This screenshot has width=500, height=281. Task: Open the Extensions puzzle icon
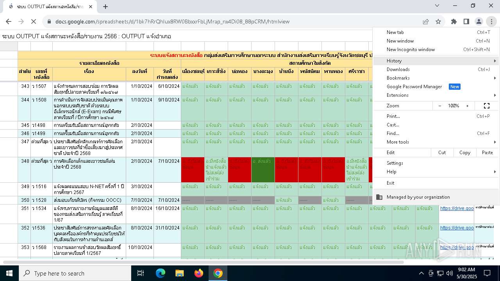(454, 21)
